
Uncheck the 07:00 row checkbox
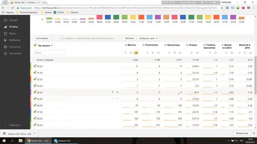(x=35, y=112)
